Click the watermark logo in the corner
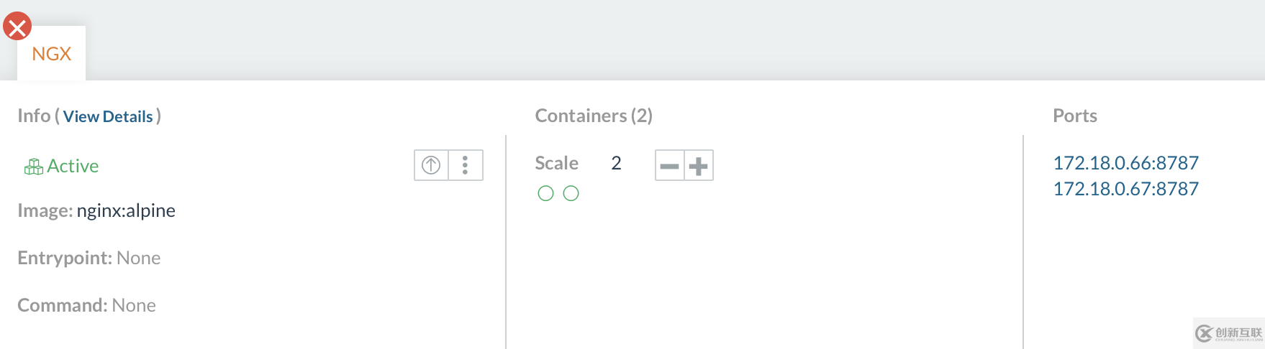The width and height of the screenshot is (1265, 349). click(x=1228, y=332)
